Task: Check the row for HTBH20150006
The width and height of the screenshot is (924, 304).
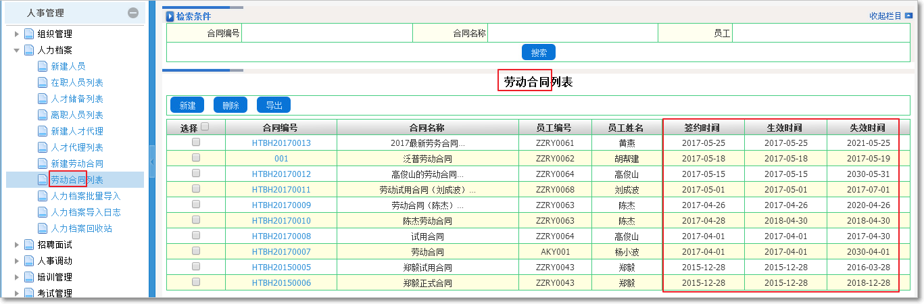Action: coord(196,282)
